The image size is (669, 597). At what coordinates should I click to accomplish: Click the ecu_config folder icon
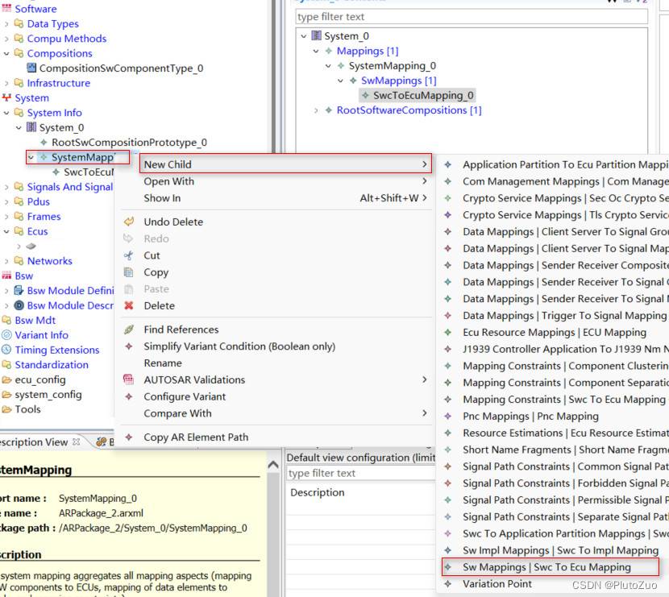(6, 379)
